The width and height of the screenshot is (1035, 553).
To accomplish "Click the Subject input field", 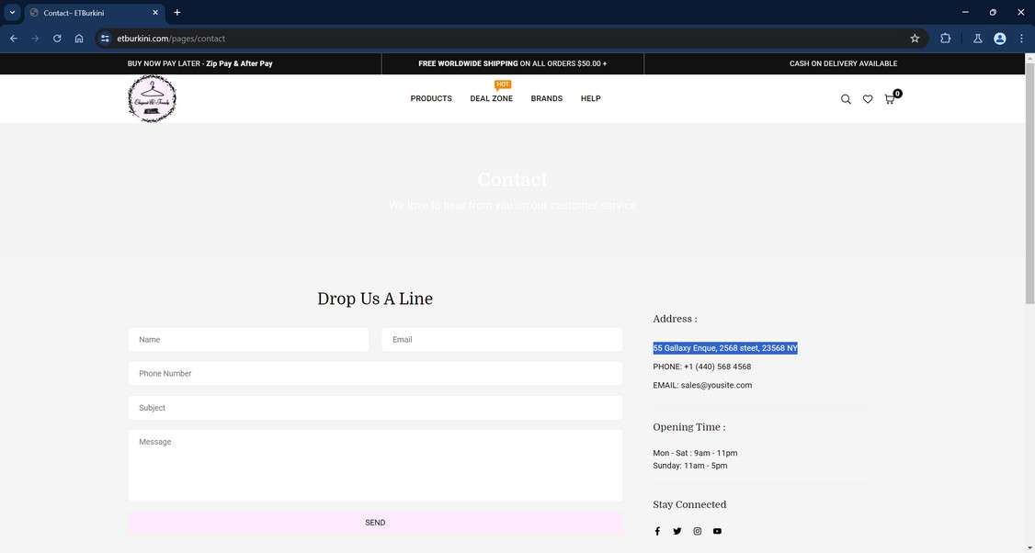I will click(x=375, y=408).
